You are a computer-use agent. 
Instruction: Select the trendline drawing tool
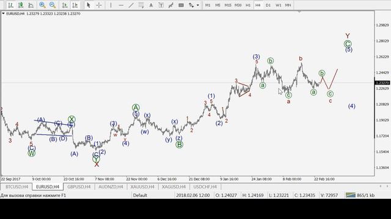131,5
